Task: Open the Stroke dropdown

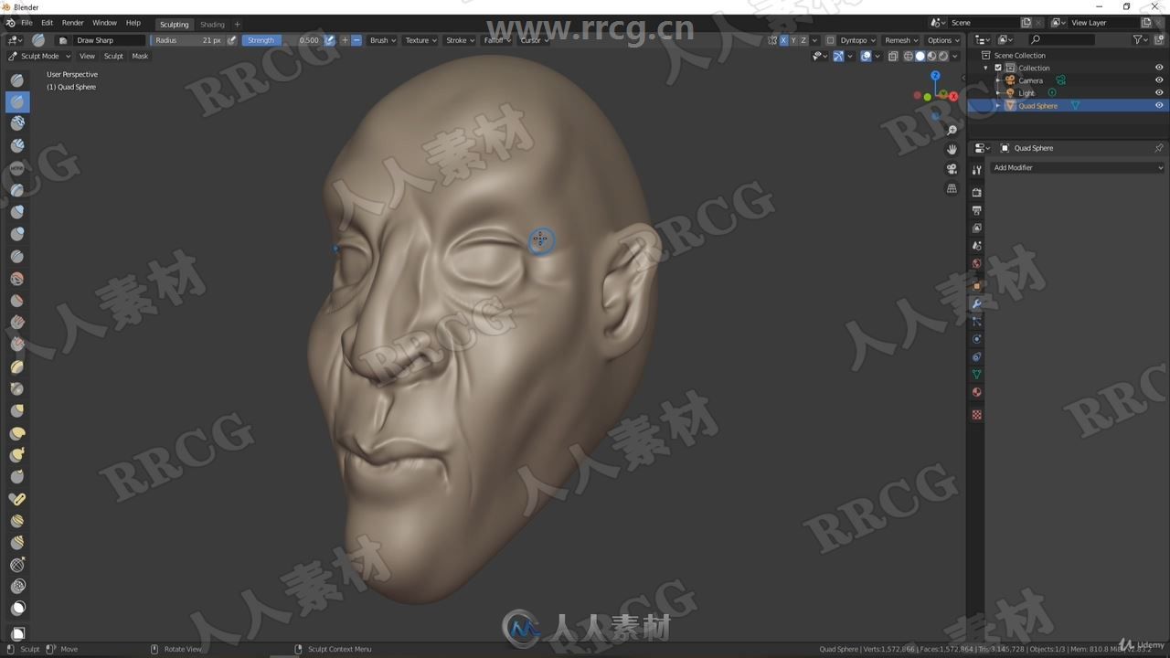Action: tap(460, 40)
